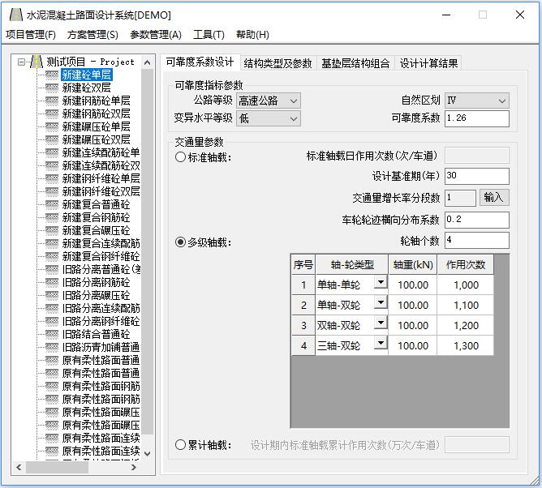Click the 可靠度系数 input field
The image size is (542, 488).
click(476, 118)
